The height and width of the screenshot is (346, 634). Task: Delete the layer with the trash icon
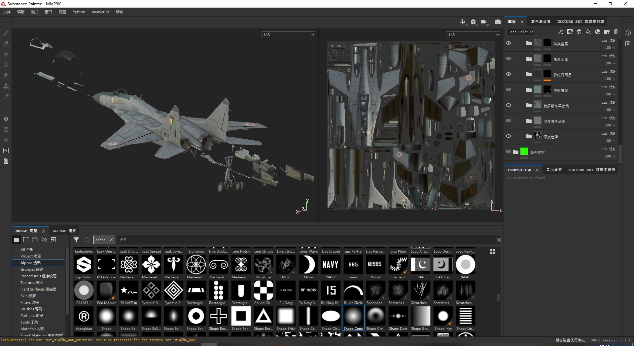(616, 32)
